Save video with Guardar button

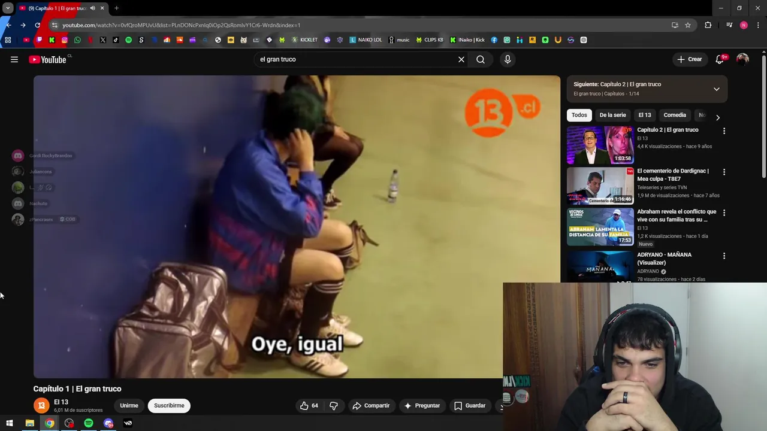pyautogui.click(x=470, y=406)
